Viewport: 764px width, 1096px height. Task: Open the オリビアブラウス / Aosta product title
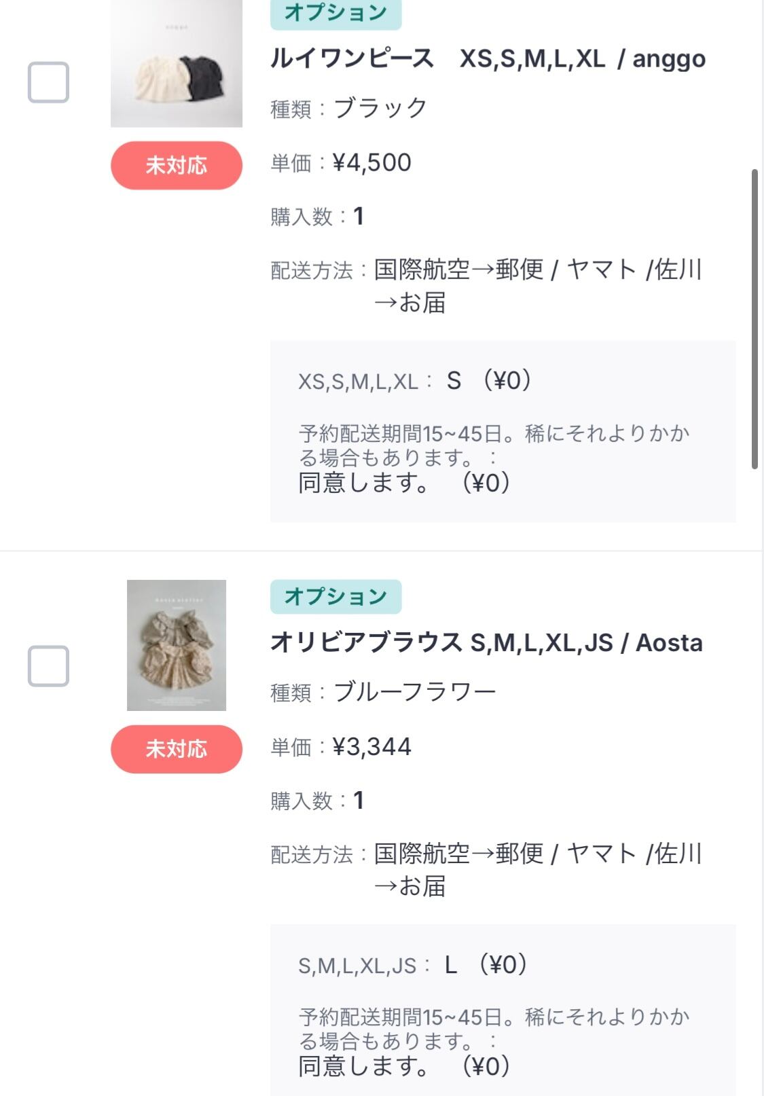coord(486,642)
